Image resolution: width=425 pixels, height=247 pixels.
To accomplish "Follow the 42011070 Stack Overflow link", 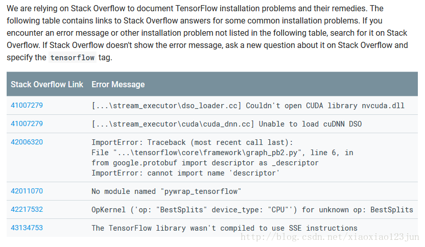I will point(27,191).
